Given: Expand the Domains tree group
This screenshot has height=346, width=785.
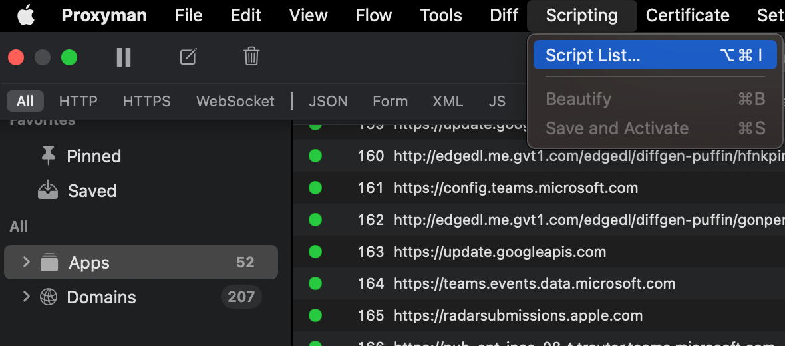Looking at the screenshot, I should (x=27, y=296).
